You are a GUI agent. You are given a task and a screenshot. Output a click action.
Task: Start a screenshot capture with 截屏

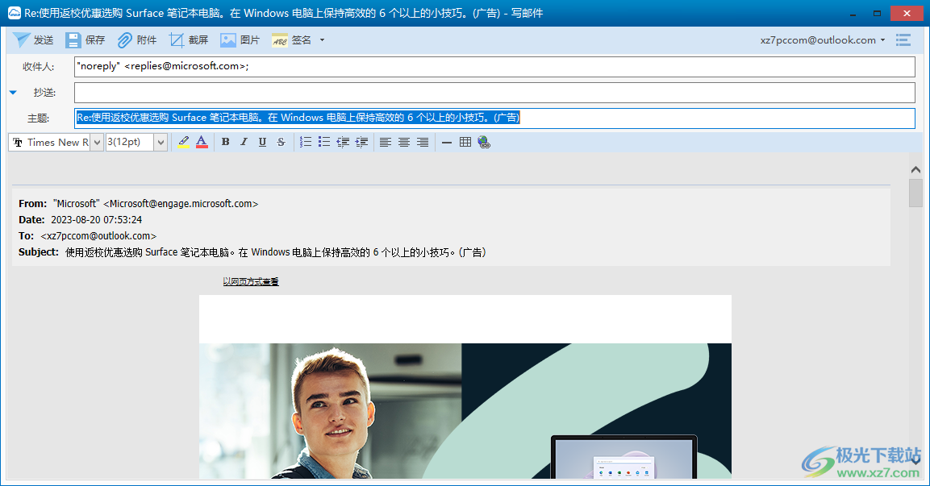point(176,40)
